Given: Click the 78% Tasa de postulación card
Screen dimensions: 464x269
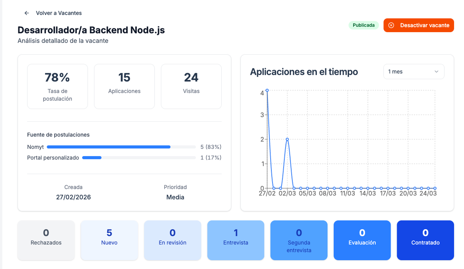Looking at the screenshot, I should (x=57, y=86).
